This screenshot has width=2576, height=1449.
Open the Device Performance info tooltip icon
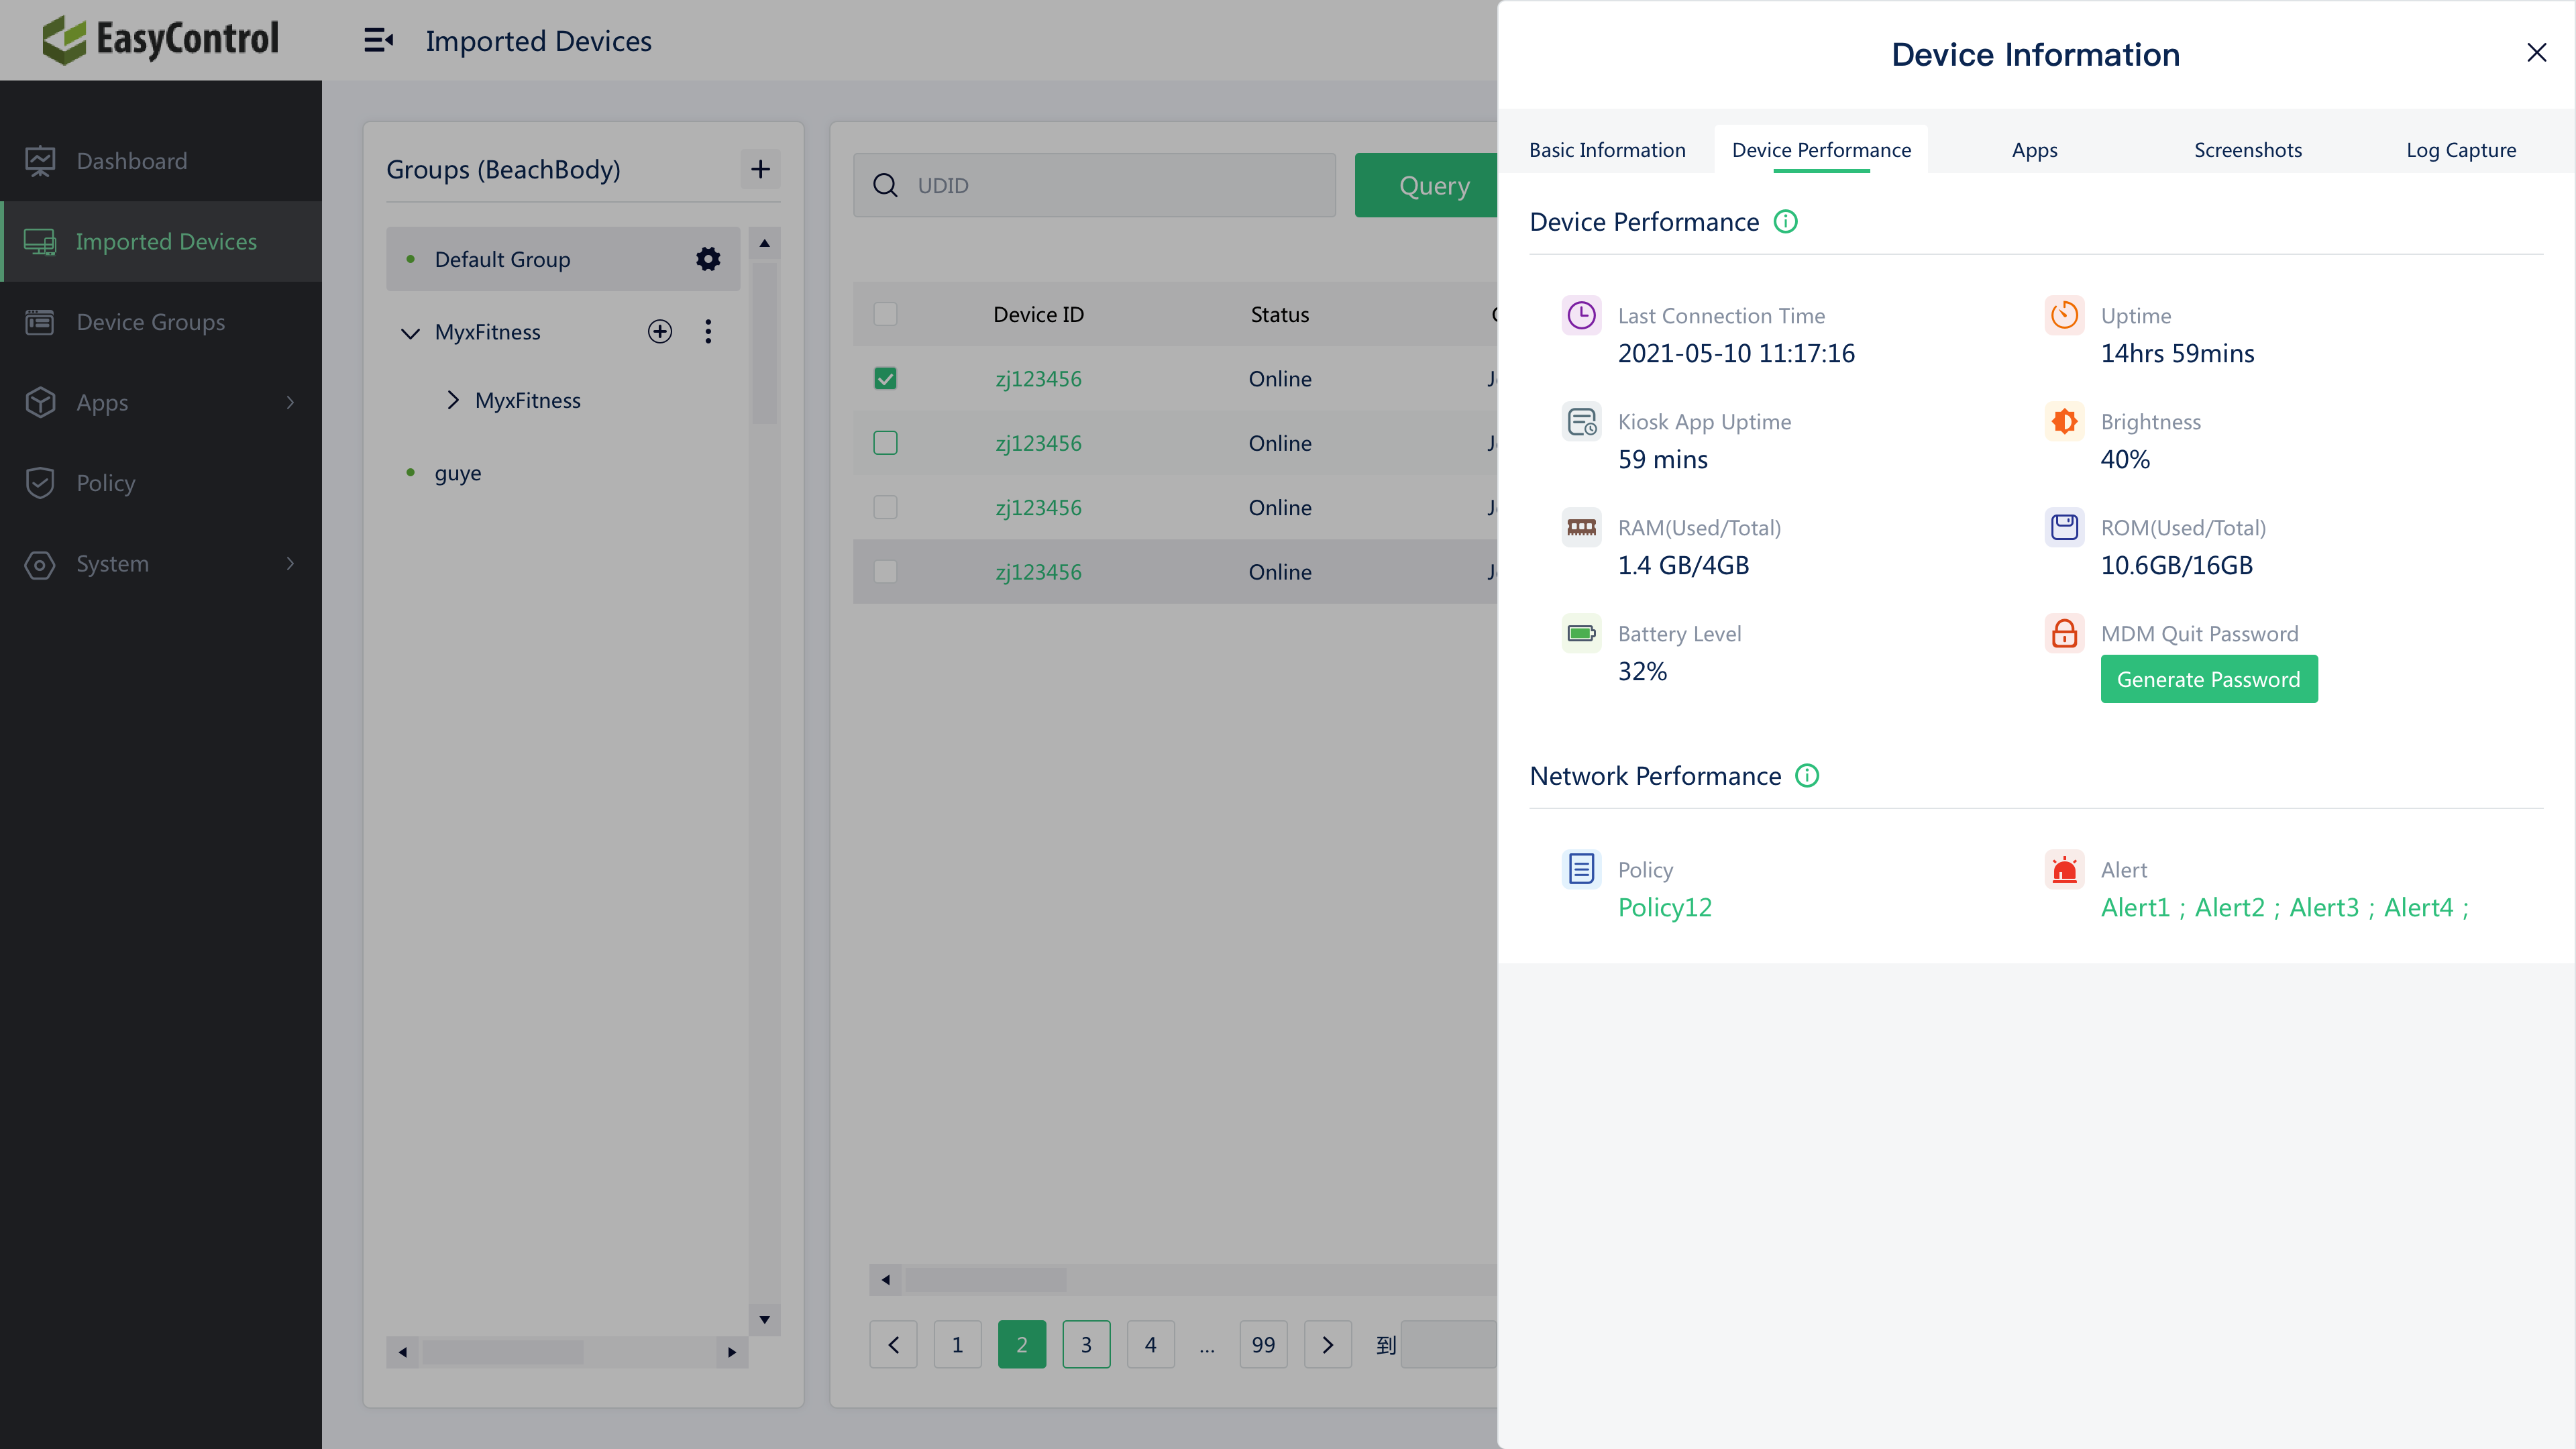tap(1786, 221)
